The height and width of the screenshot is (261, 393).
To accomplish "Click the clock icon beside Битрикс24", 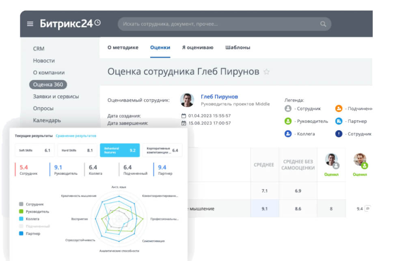I will (97, 23).
